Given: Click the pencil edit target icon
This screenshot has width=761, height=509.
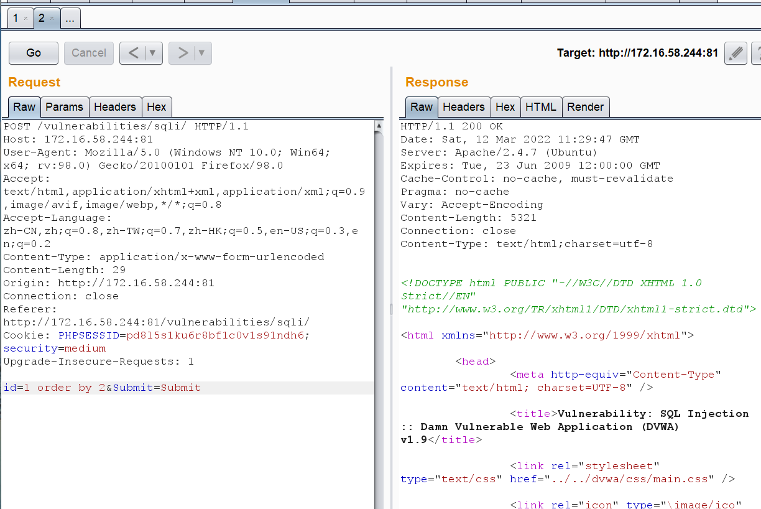Looking at the screenshot, I should point(736,53).
